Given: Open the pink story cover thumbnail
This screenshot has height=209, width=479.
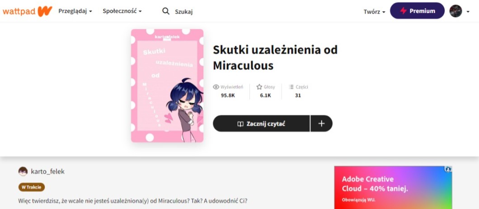Looking at the screenshot, I should pos(167,86).
